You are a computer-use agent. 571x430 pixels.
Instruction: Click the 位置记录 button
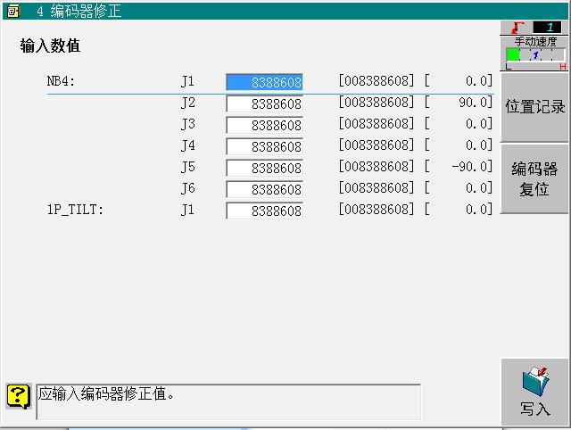(534, 107)
